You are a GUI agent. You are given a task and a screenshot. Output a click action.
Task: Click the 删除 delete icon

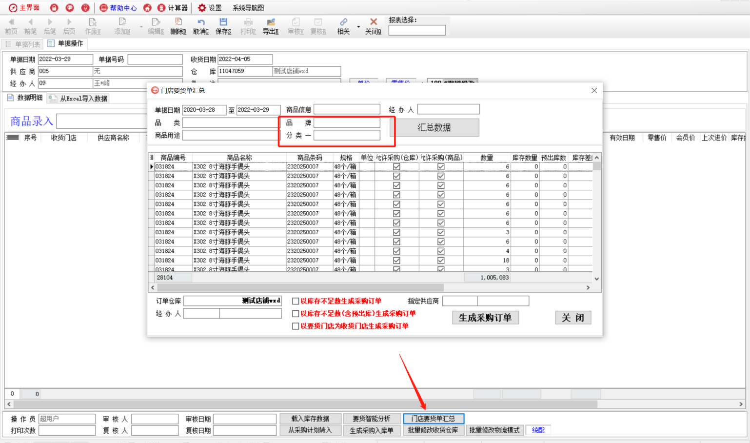(178, 22)
